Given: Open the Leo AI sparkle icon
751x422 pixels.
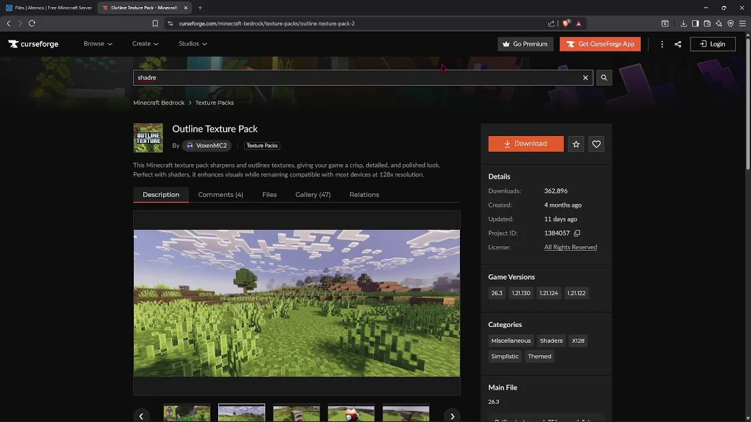Looking at the screenshot, I should (719, 23).
